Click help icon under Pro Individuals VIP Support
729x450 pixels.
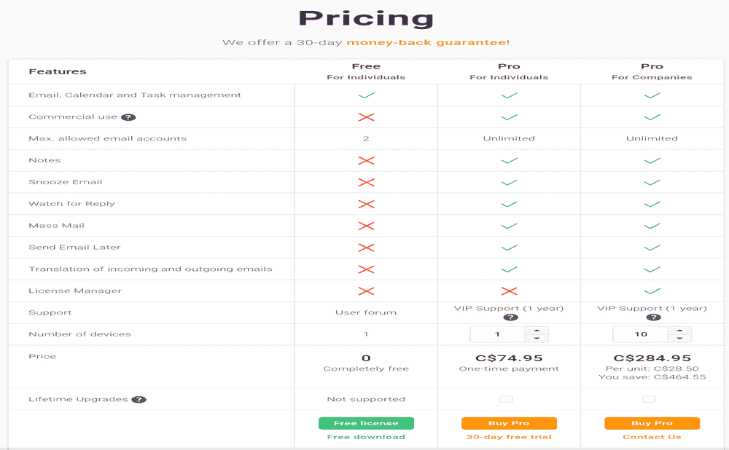click(509, 317)
